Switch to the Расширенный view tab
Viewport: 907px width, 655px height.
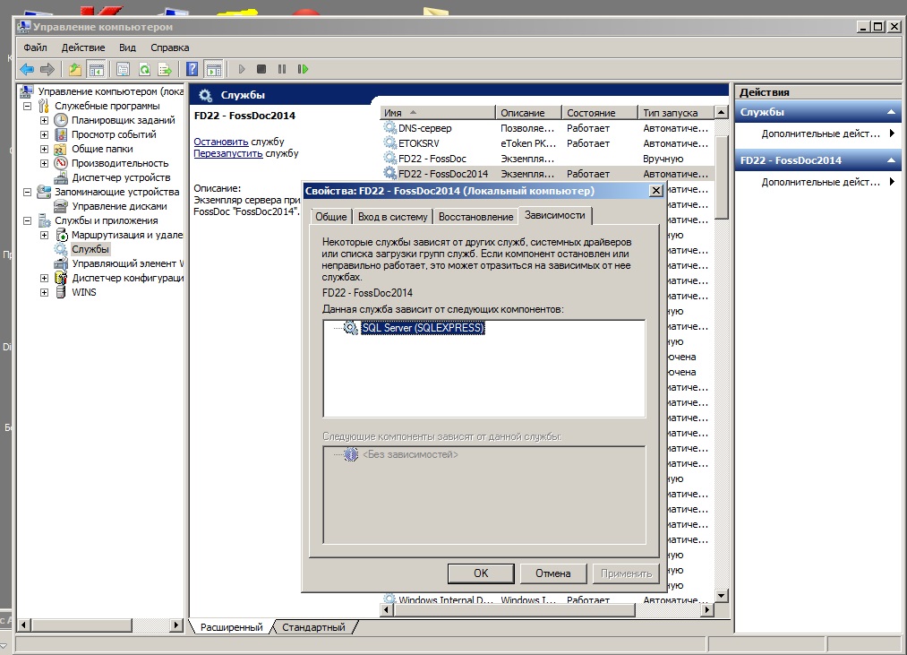pyautogui.click(x=231, y=627)
